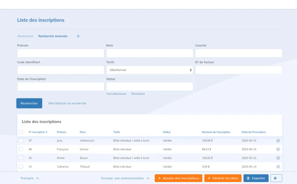Open settings gear for inscription 43
This screenshot has width=297, height=184.
pos(278,167)
